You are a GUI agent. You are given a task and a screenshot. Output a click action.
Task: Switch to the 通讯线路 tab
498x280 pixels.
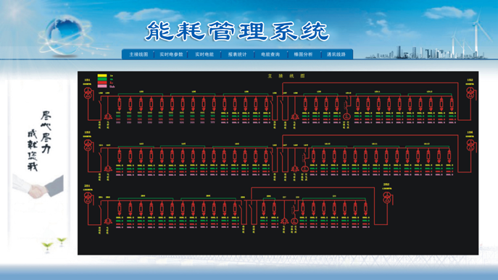(336, 54)
